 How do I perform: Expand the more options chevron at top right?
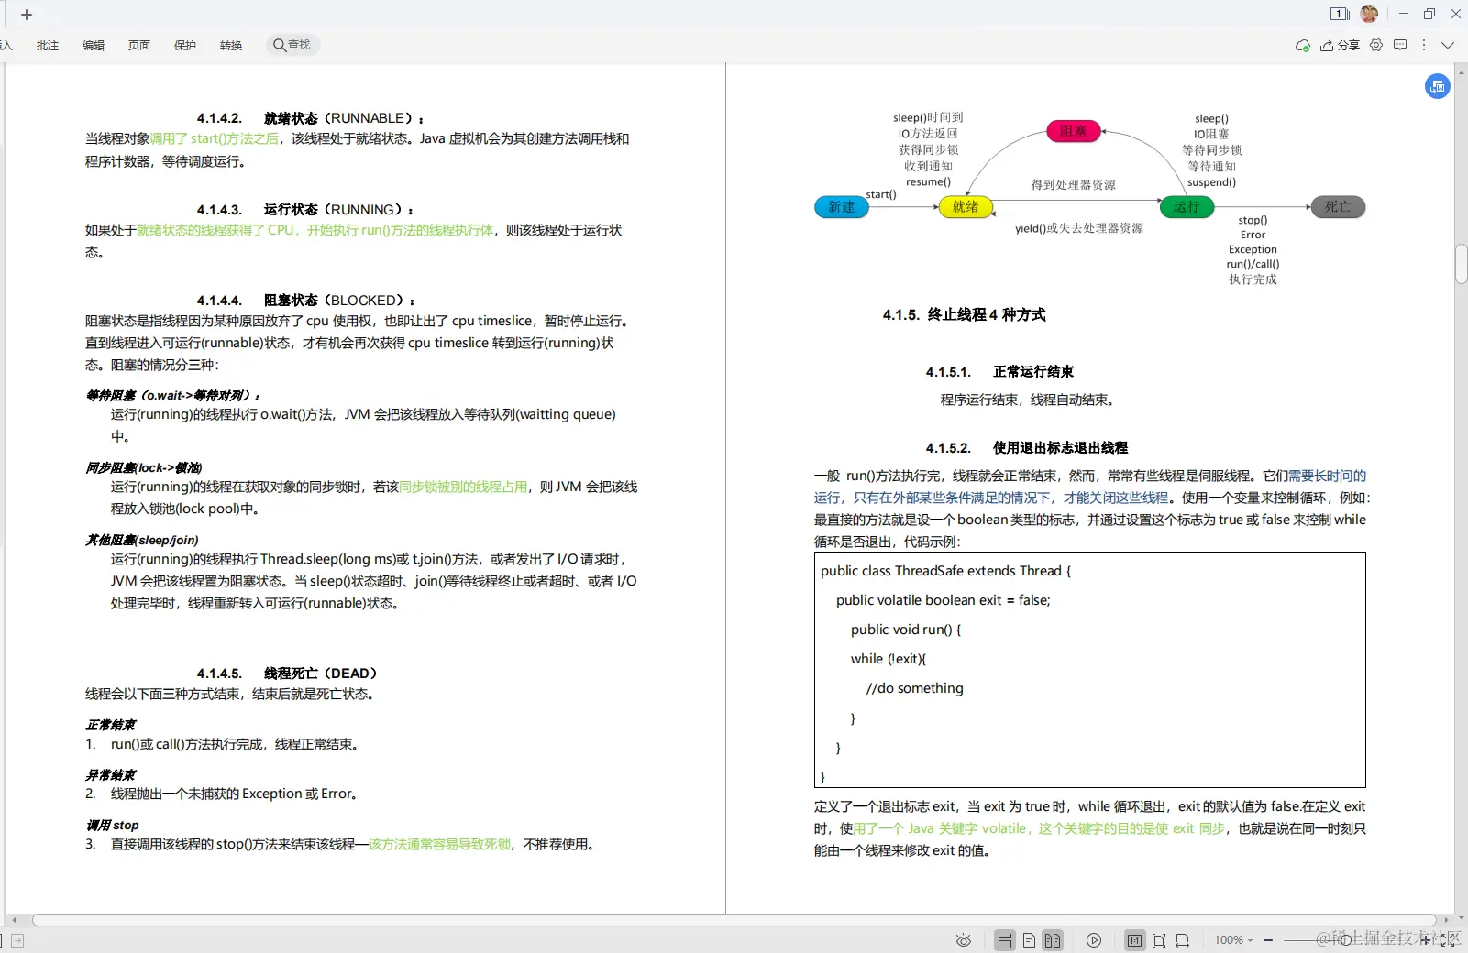tap(1447, 45)
